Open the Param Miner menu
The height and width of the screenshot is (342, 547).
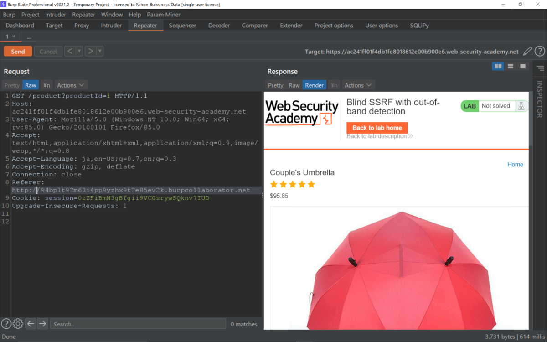coord(164,15)
